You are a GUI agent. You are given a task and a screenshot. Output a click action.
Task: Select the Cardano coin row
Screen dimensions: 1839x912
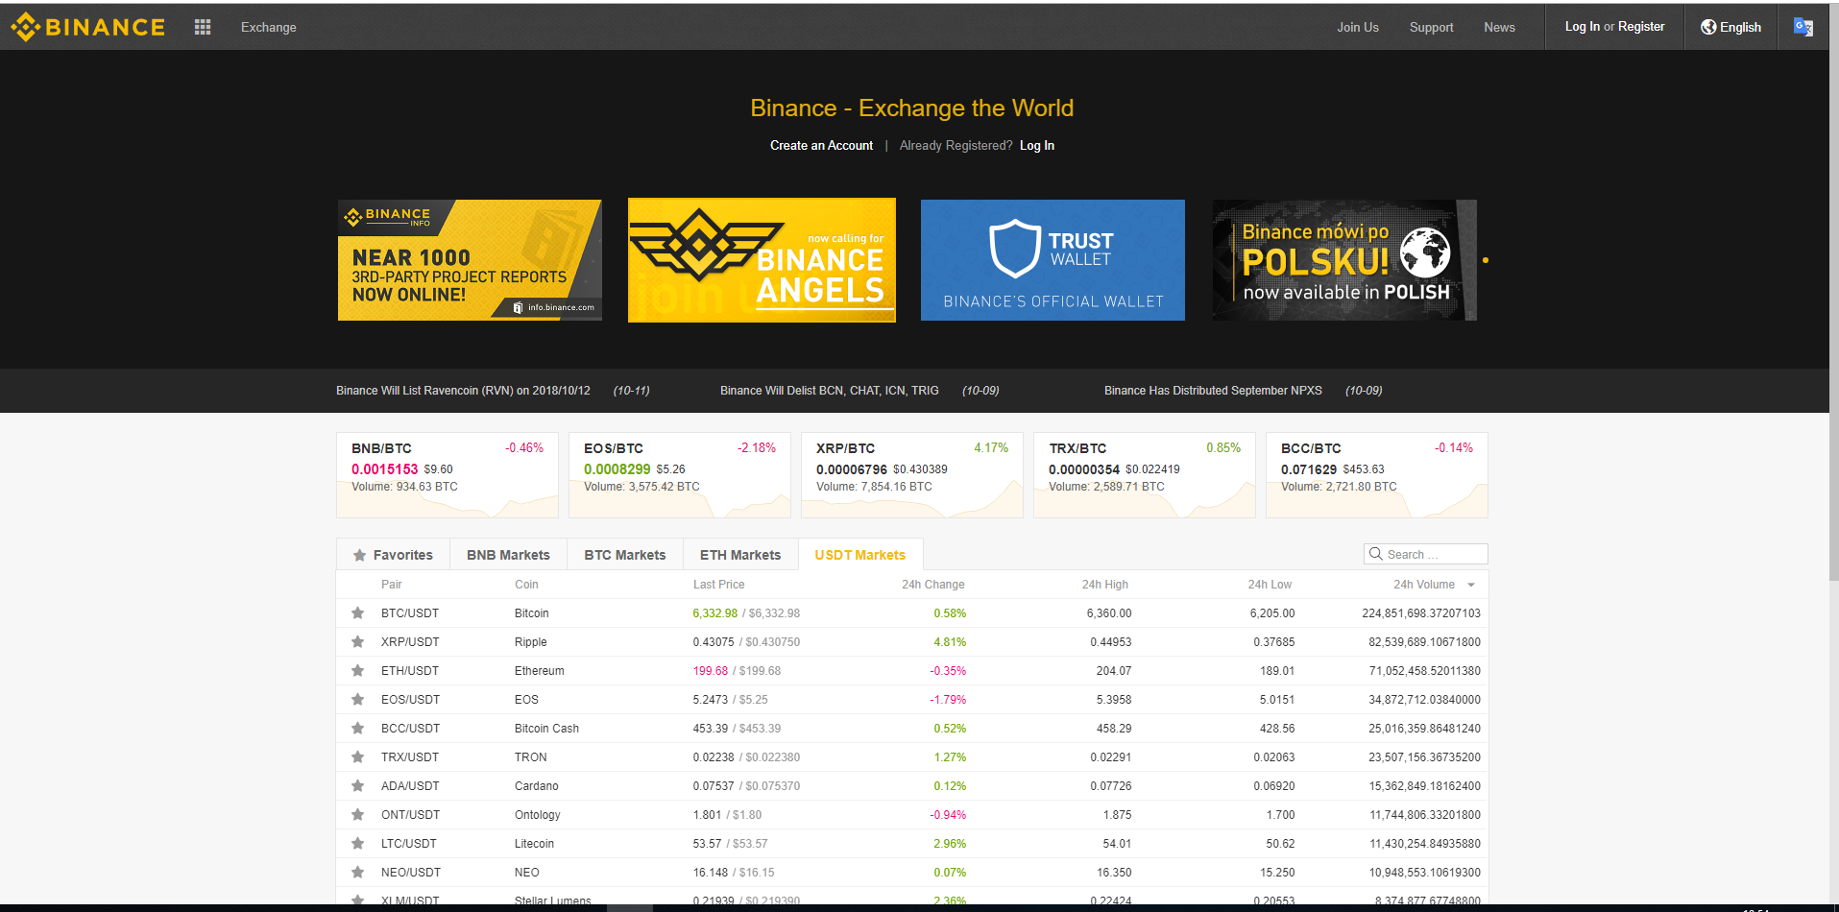[x=912, y=786]
